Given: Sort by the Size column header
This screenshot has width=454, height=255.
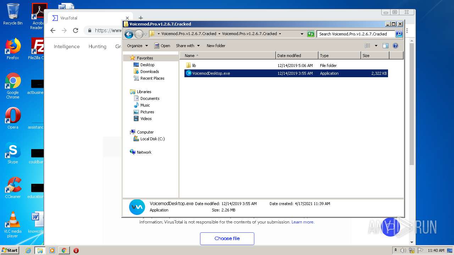Looking at the screenshot, I should coord(375,56).
